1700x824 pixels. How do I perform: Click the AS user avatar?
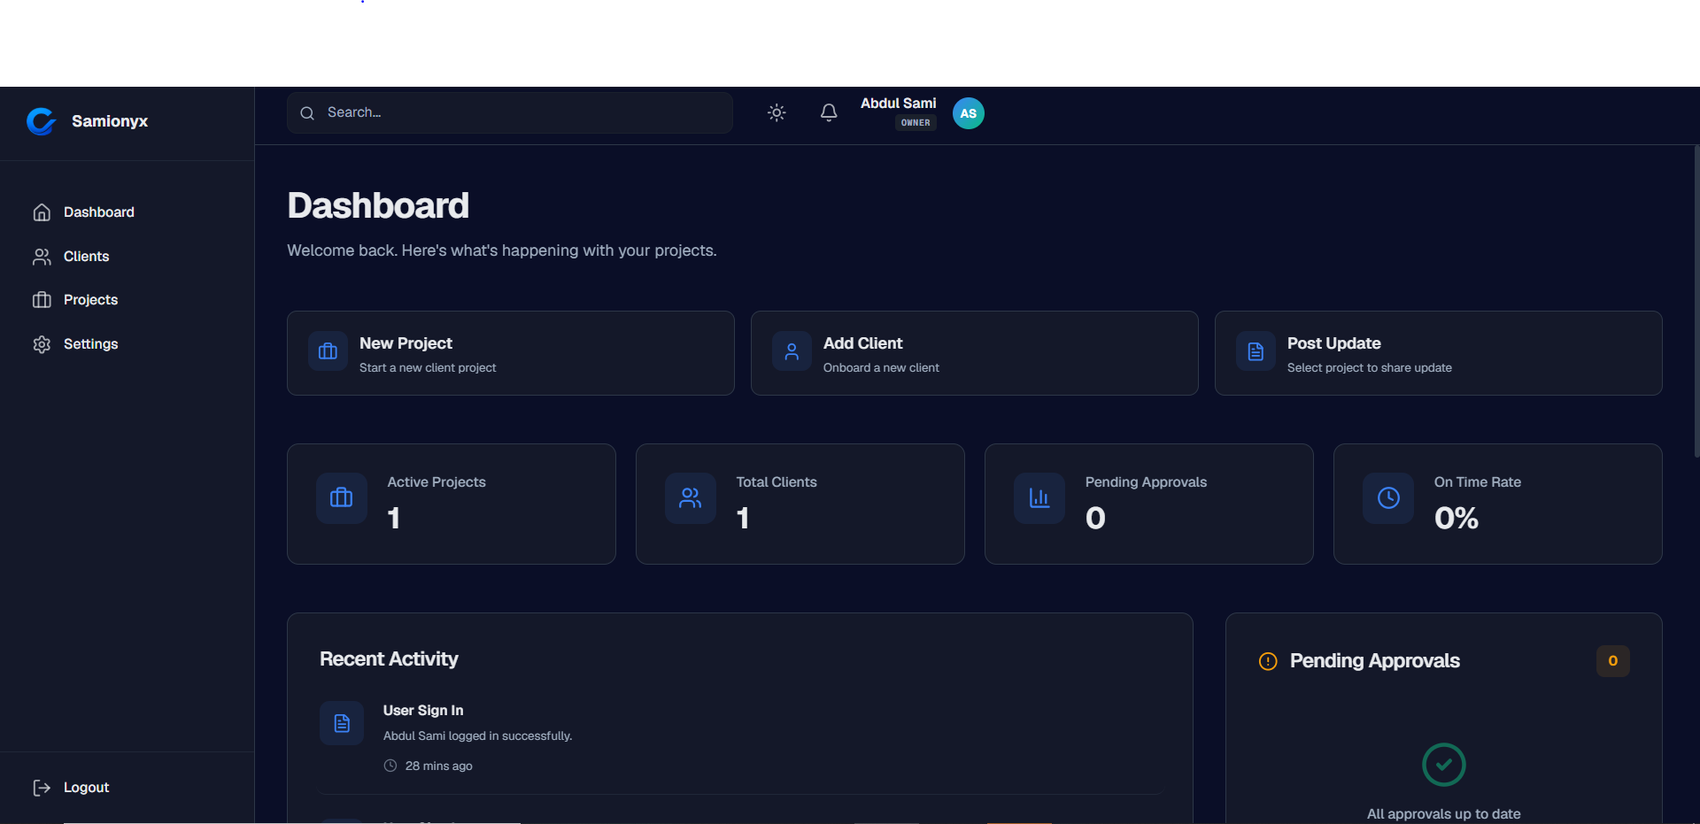[x=969, y=113]
